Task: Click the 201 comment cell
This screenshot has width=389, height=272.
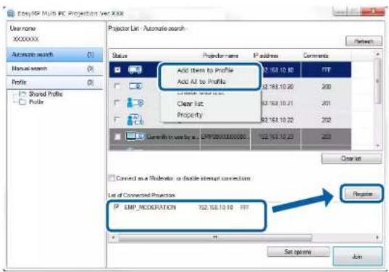Action: click(326, 103)
